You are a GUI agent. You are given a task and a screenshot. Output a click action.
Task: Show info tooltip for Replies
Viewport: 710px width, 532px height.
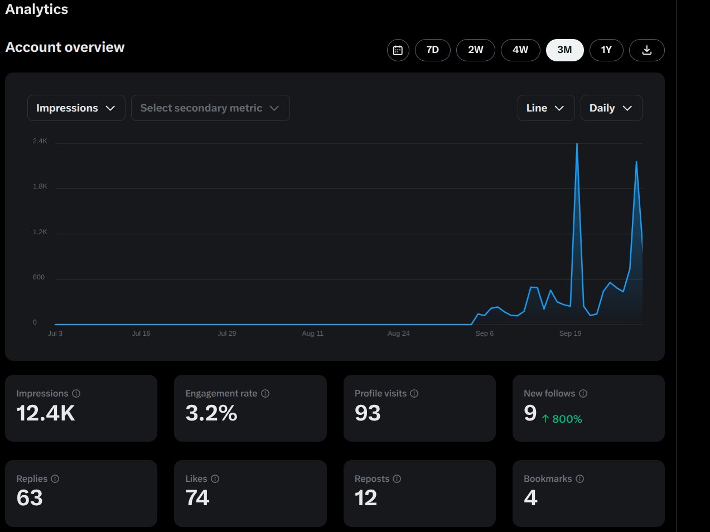[x=55, y=479]
